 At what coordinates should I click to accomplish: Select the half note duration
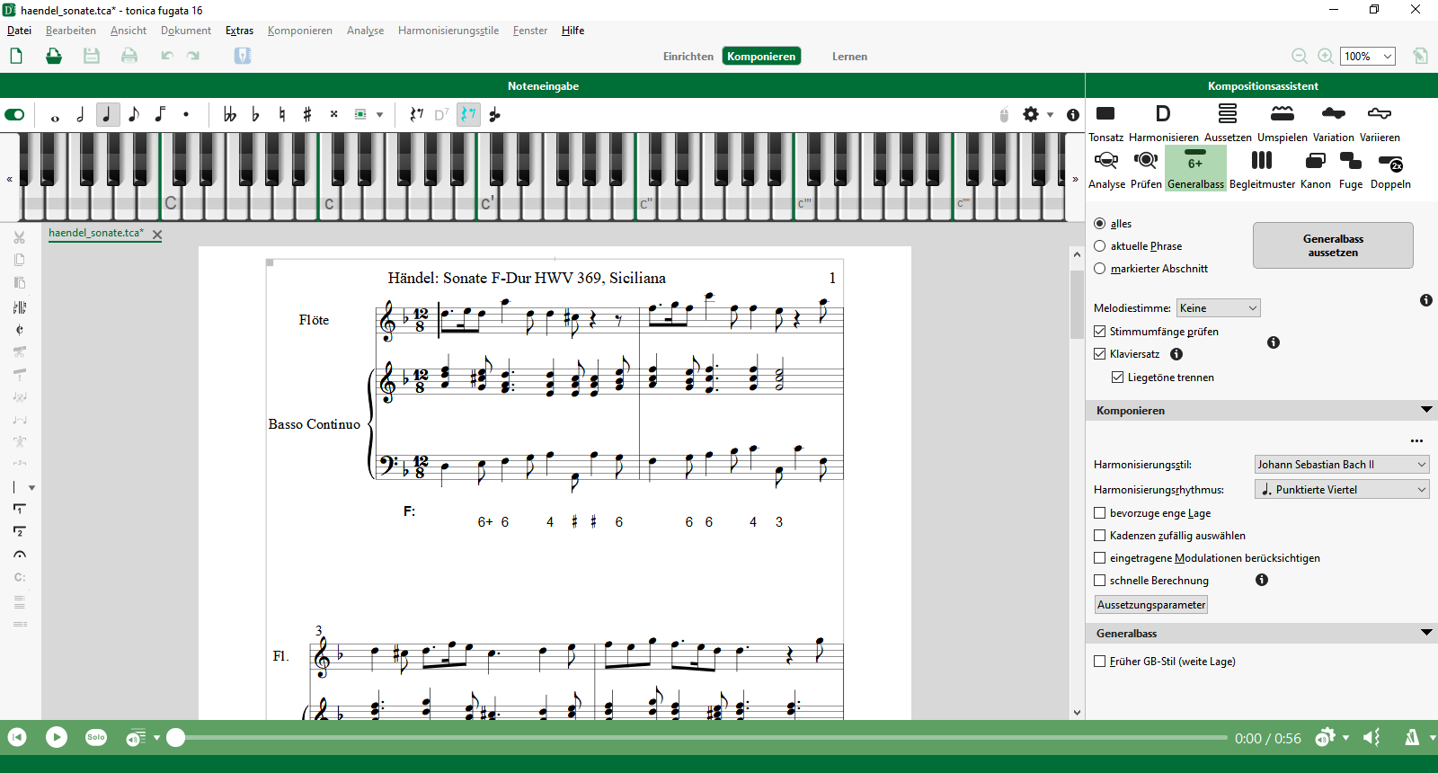coord(81,115)
